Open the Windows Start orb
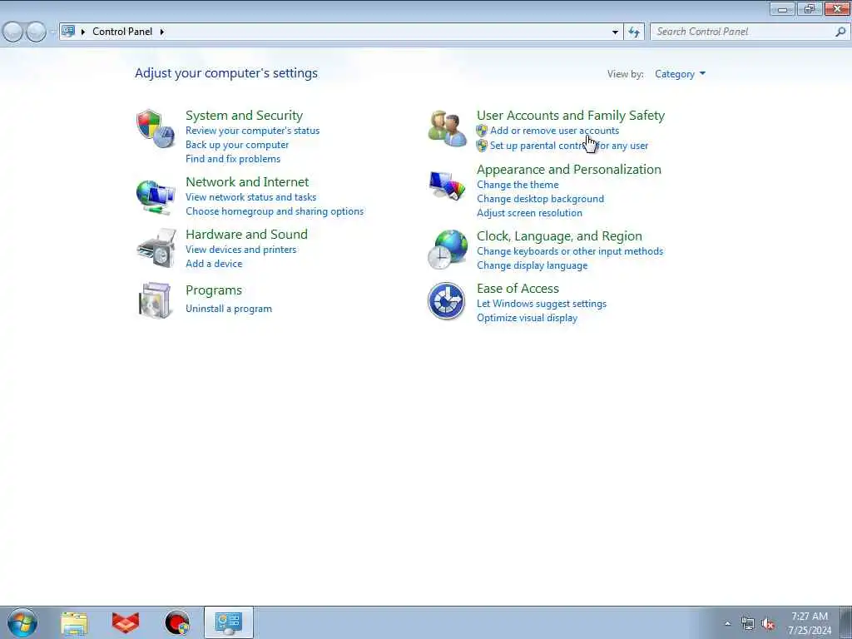852x639 pixels. [x=22, y=622]
